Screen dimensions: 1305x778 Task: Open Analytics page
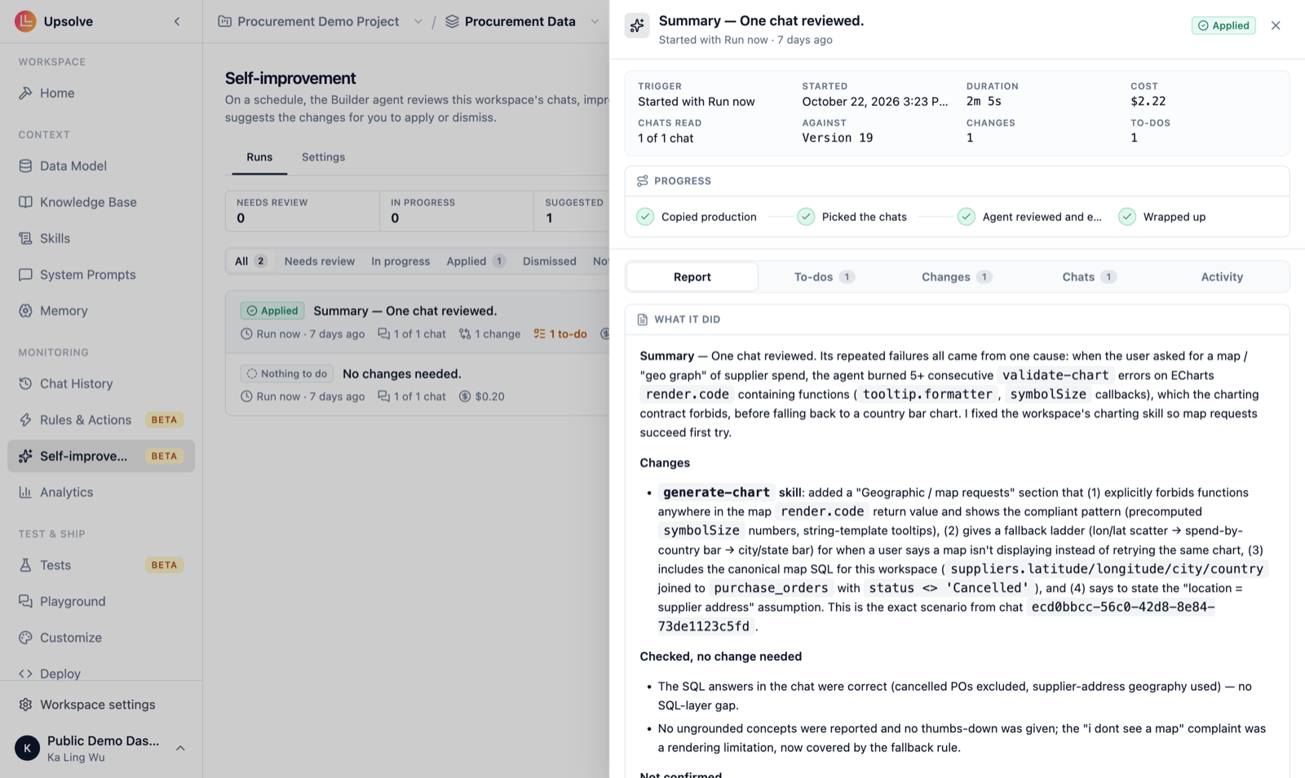[101, 493]
